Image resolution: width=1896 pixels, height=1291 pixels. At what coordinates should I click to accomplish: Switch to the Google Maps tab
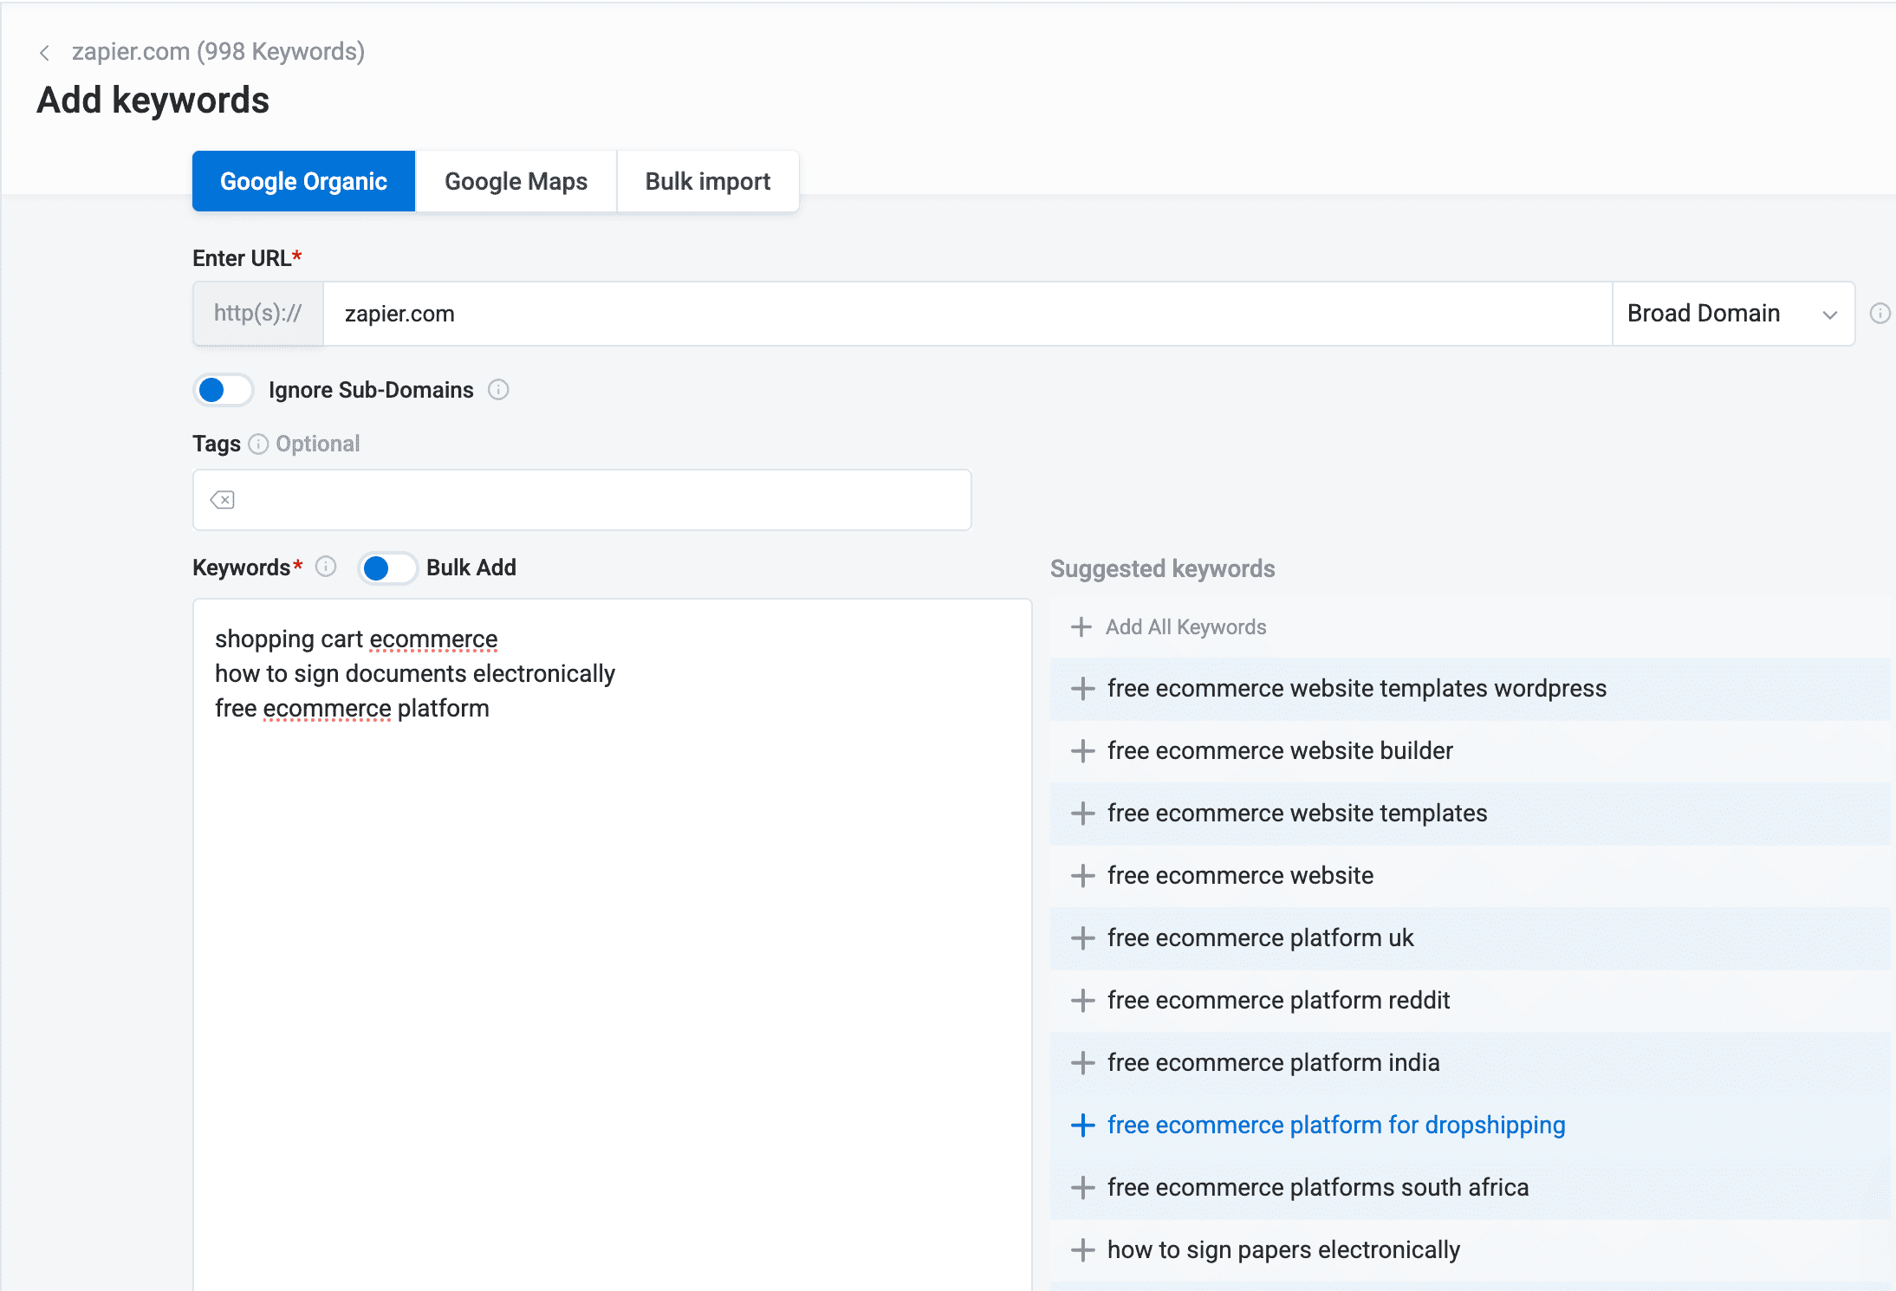516,180
